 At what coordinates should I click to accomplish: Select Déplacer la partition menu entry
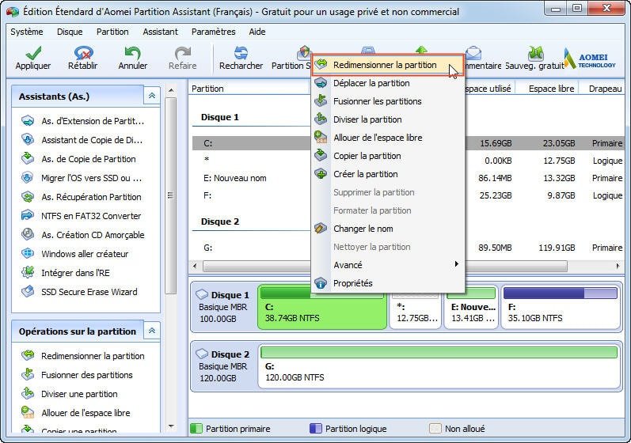point(388,83)
